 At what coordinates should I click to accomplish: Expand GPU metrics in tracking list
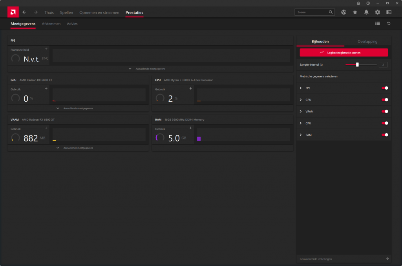[x=301, y=100]
